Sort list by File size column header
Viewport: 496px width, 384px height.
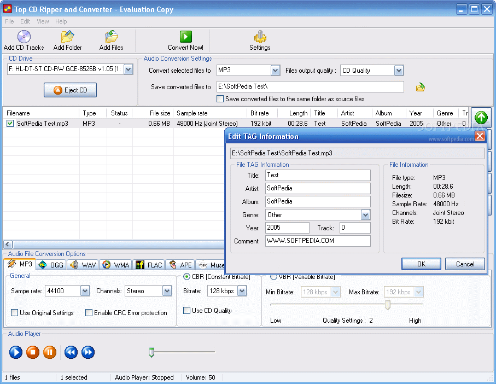pos(153,113)
